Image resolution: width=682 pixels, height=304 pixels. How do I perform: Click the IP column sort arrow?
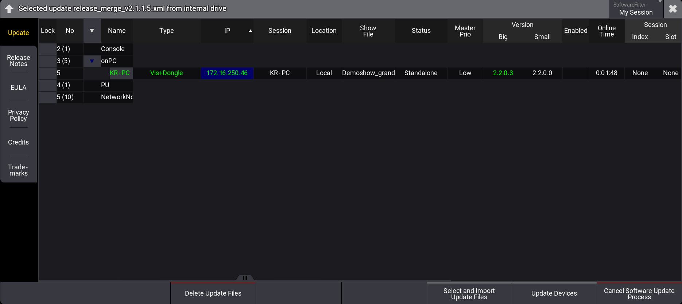pyautogui.click(x=251, y=31)
